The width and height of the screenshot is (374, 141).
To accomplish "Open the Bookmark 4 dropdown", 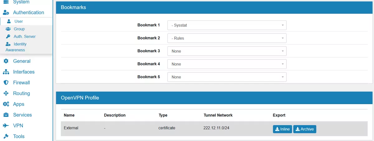I will pos(227,64).
